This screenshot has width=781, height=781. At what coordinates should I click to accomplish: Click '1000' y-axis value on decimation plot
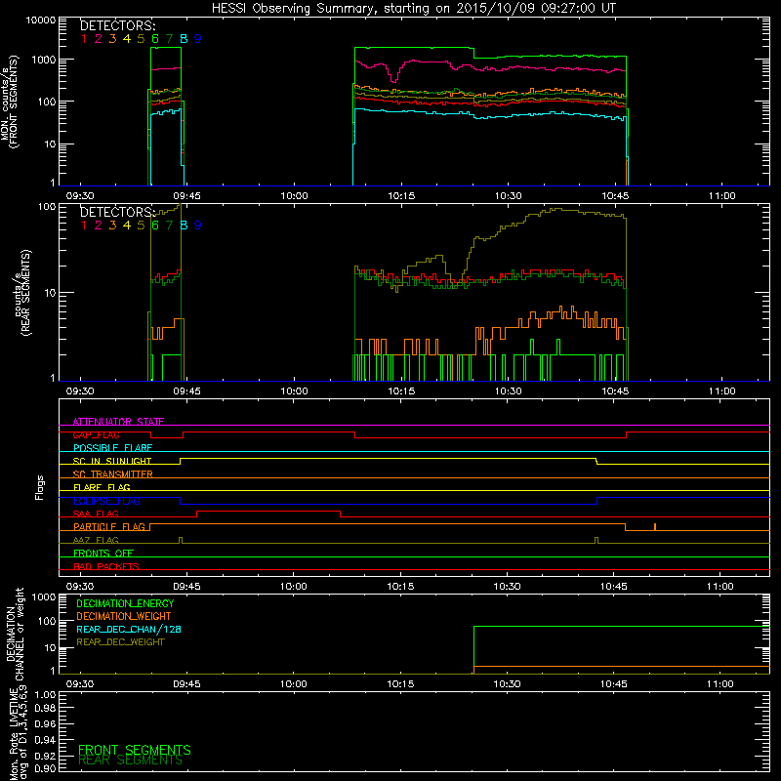44,597
